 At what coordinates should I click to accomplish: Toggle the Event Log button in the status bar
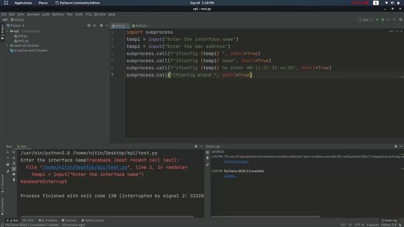click(x=389, y=220)
